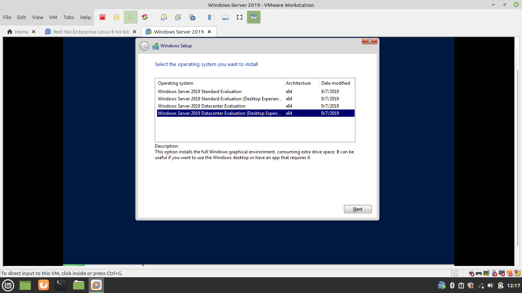Close the Home tab
The image size is (522, 293).
tap(34, 32)
